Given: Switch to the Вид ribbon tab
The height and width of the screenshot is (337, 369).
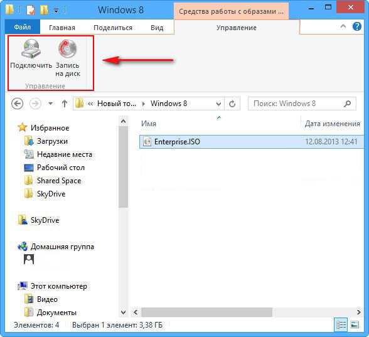Looking at the screenshot, I should (x=157, y=28).
